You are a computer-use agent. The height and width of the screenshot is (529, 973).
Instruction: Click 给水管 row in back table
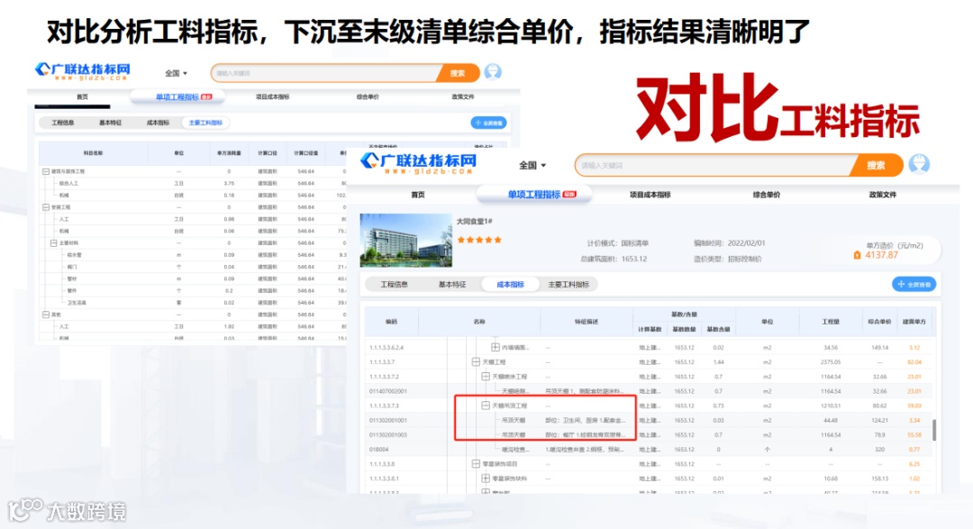click(194, 255)
